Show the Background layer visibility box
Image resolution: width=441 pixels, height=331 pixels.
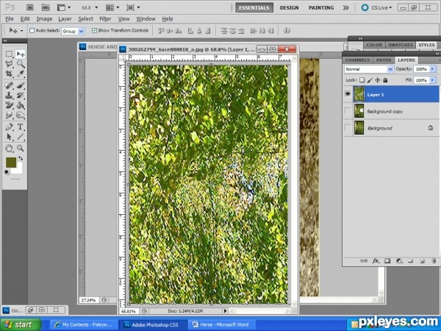click(348, 128)
